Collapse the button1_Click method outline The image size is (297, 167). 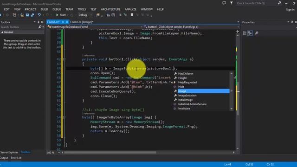click(64, 59)
